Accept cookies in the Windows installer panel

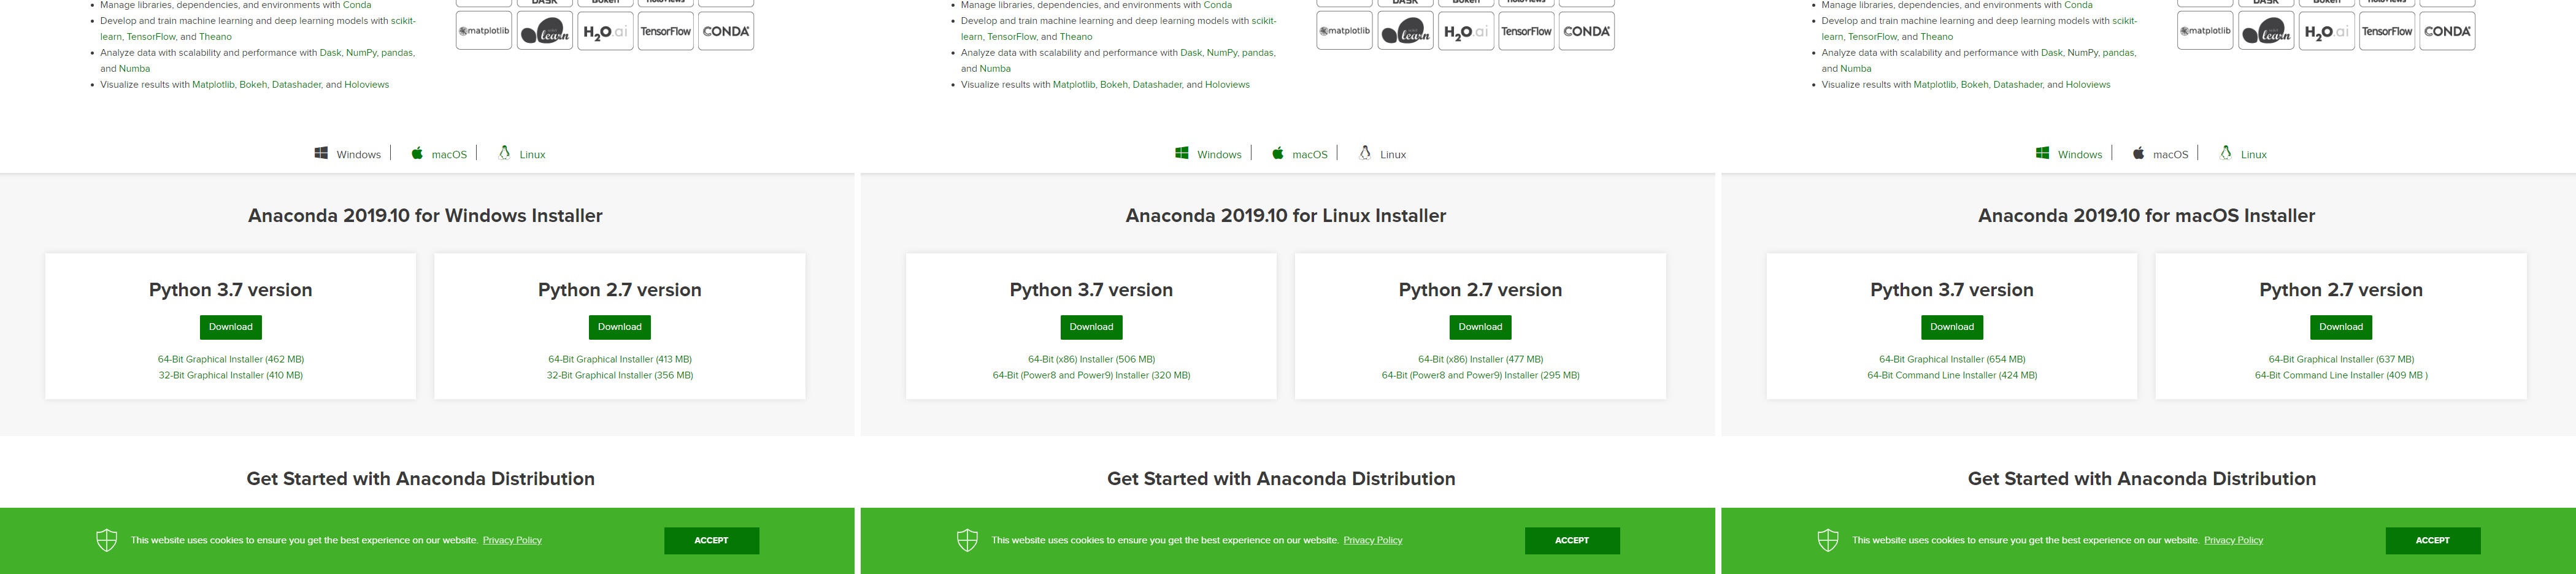711,540
